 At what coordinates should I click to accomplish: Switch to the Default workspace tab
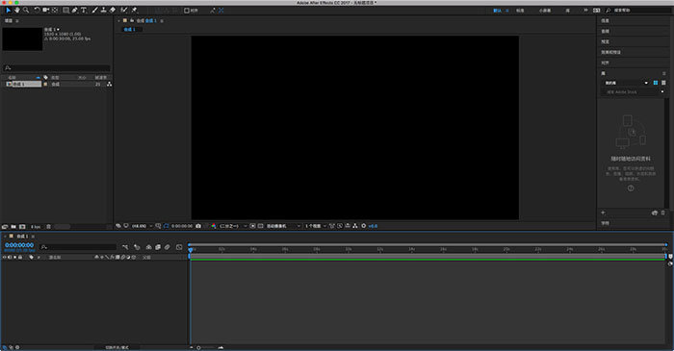tap(498, 11)
